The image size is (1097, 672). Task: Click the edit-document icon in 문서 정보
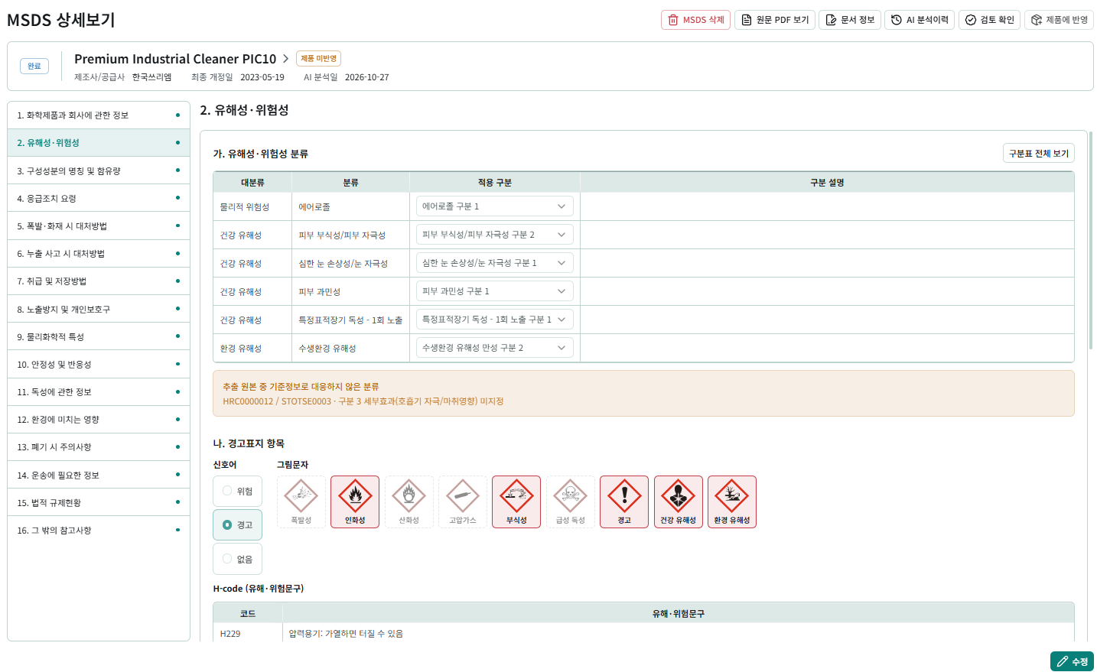tap(831, 20)
